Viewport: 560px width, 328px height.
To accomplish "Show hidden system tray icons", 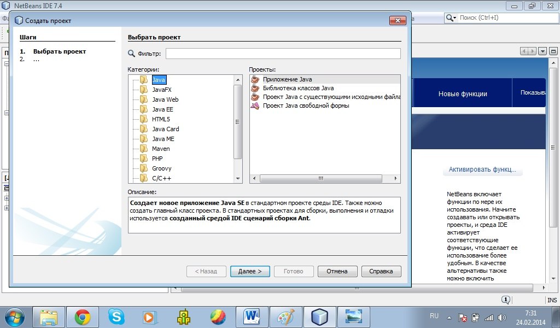I will coord(449,317).
